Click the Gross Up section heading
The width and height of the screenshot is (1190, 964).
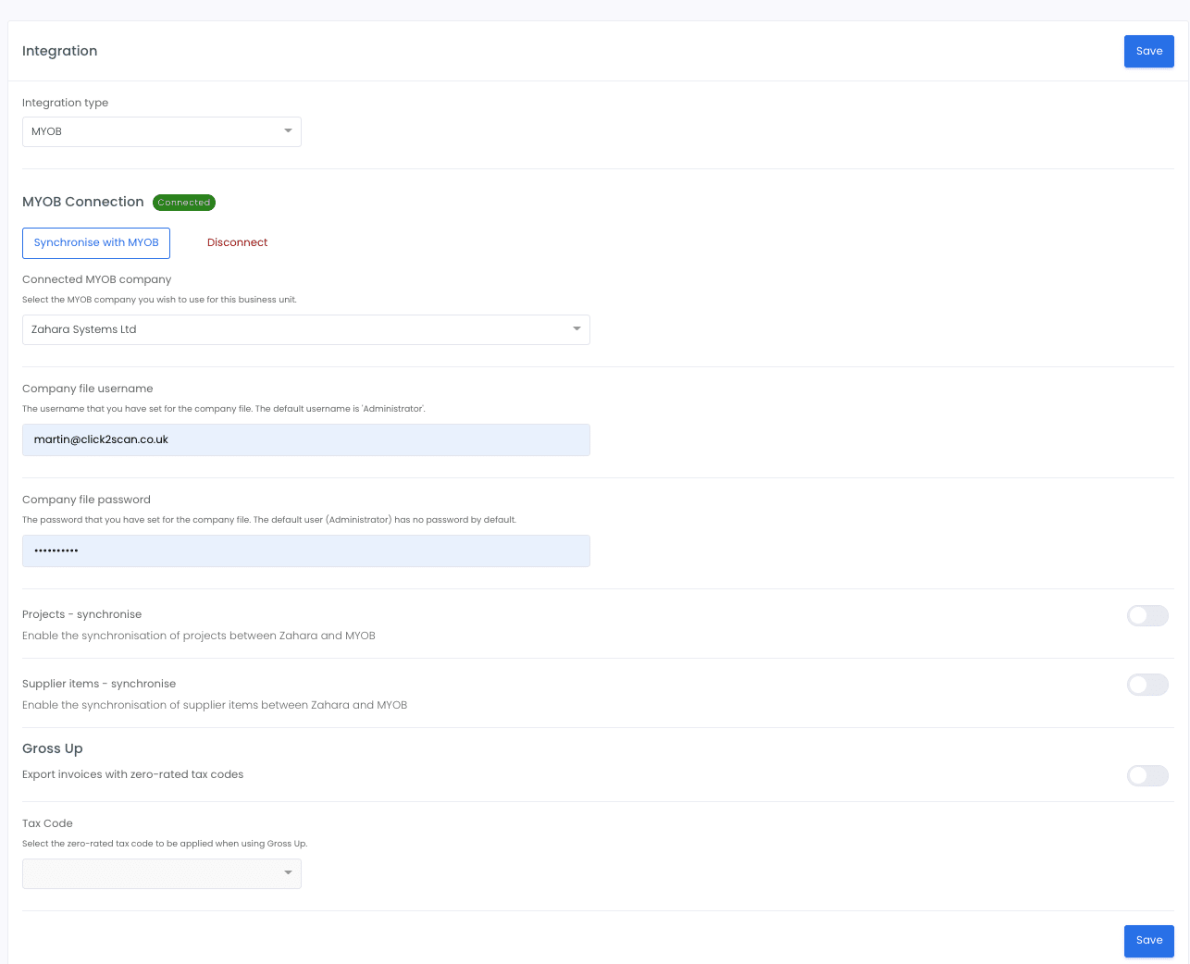tap(53, 748)
